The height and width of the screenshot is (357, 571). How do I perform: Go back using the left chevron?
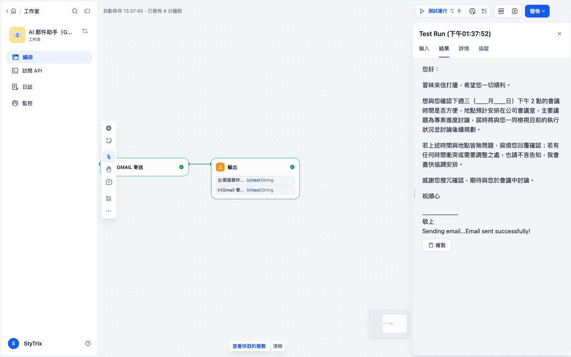point(7,11)
